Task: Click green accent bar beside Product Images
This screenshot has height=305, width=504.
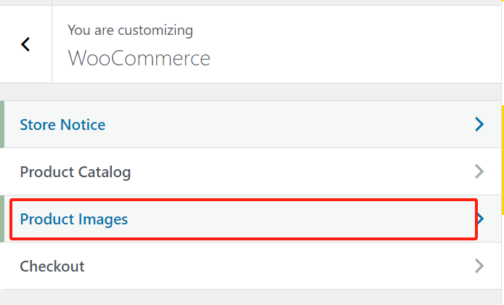Action: coord(2,219)
